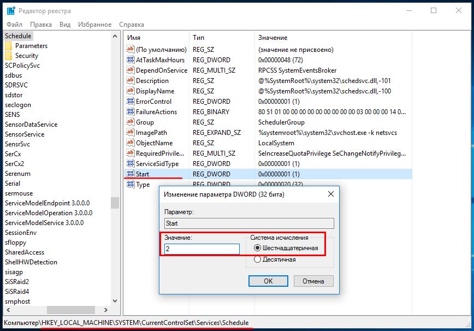
Task: Click the SchedulerGroup value cell
Action: pyautogui.click(x=281, y=122)
